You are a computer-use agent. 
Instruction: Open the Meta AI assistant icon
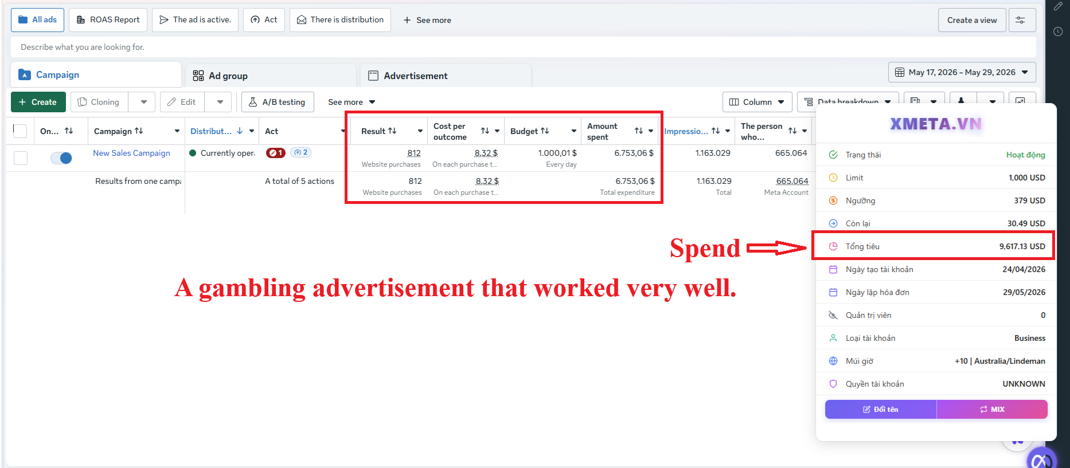pyautogui.click(x=1041, y=460)
